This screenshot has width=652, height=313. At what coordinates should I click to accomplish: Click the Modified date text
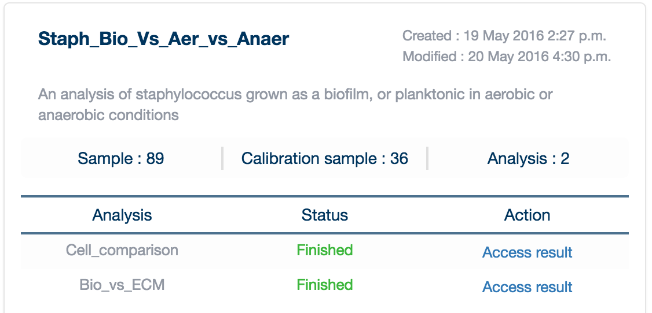pyautogui.click(x=507, y=56)
